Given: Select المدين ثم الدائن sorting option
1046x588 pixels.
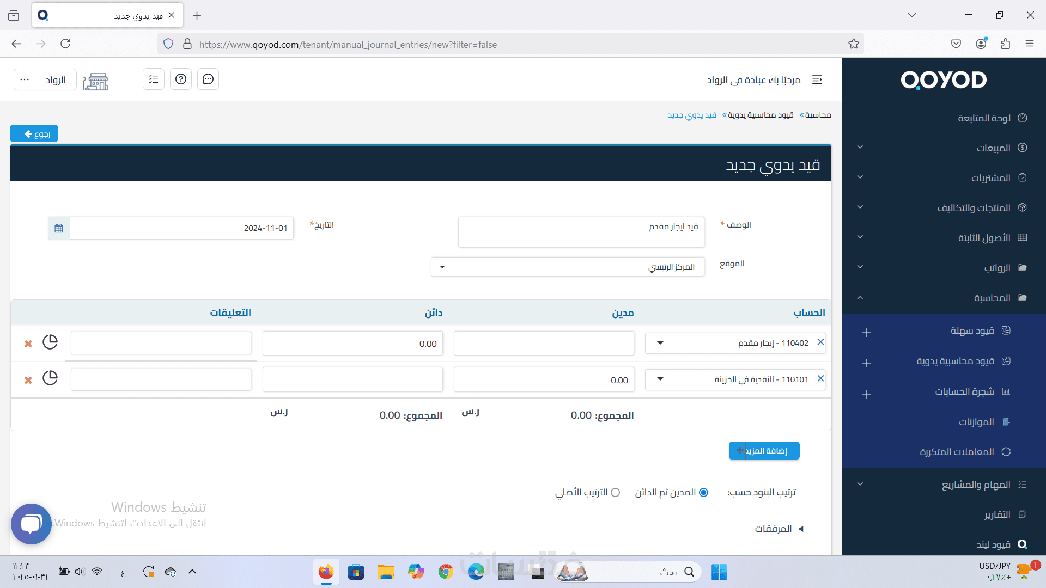Looking at the screenshot, I should [703, 492].
